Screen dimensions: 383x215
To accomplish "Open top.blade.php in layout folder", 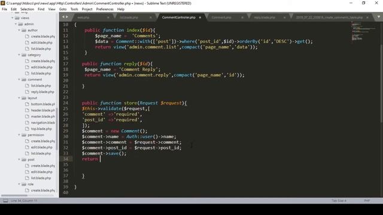I will 41,129.
